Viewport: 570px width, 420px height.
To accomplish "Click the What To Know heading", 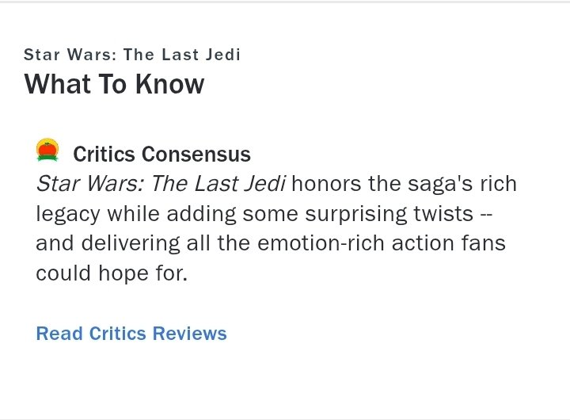I will [x=114, y=84].
